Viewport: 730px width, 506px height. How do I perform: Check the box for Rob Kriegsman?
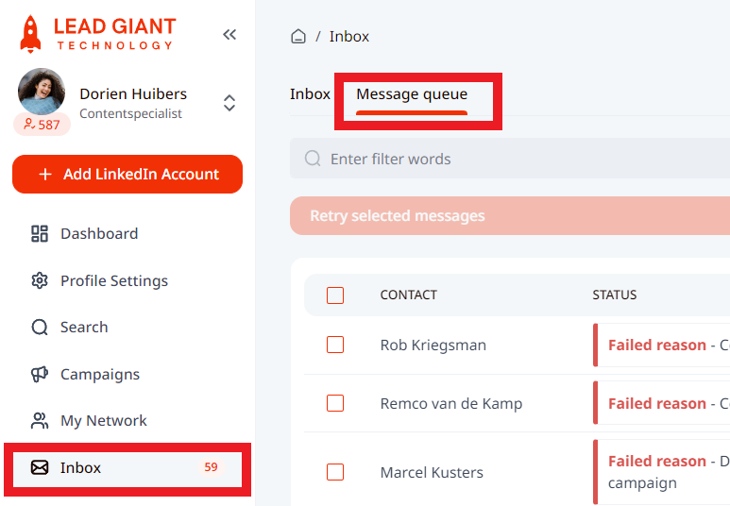pyautogui.click(x=335, y=346)
